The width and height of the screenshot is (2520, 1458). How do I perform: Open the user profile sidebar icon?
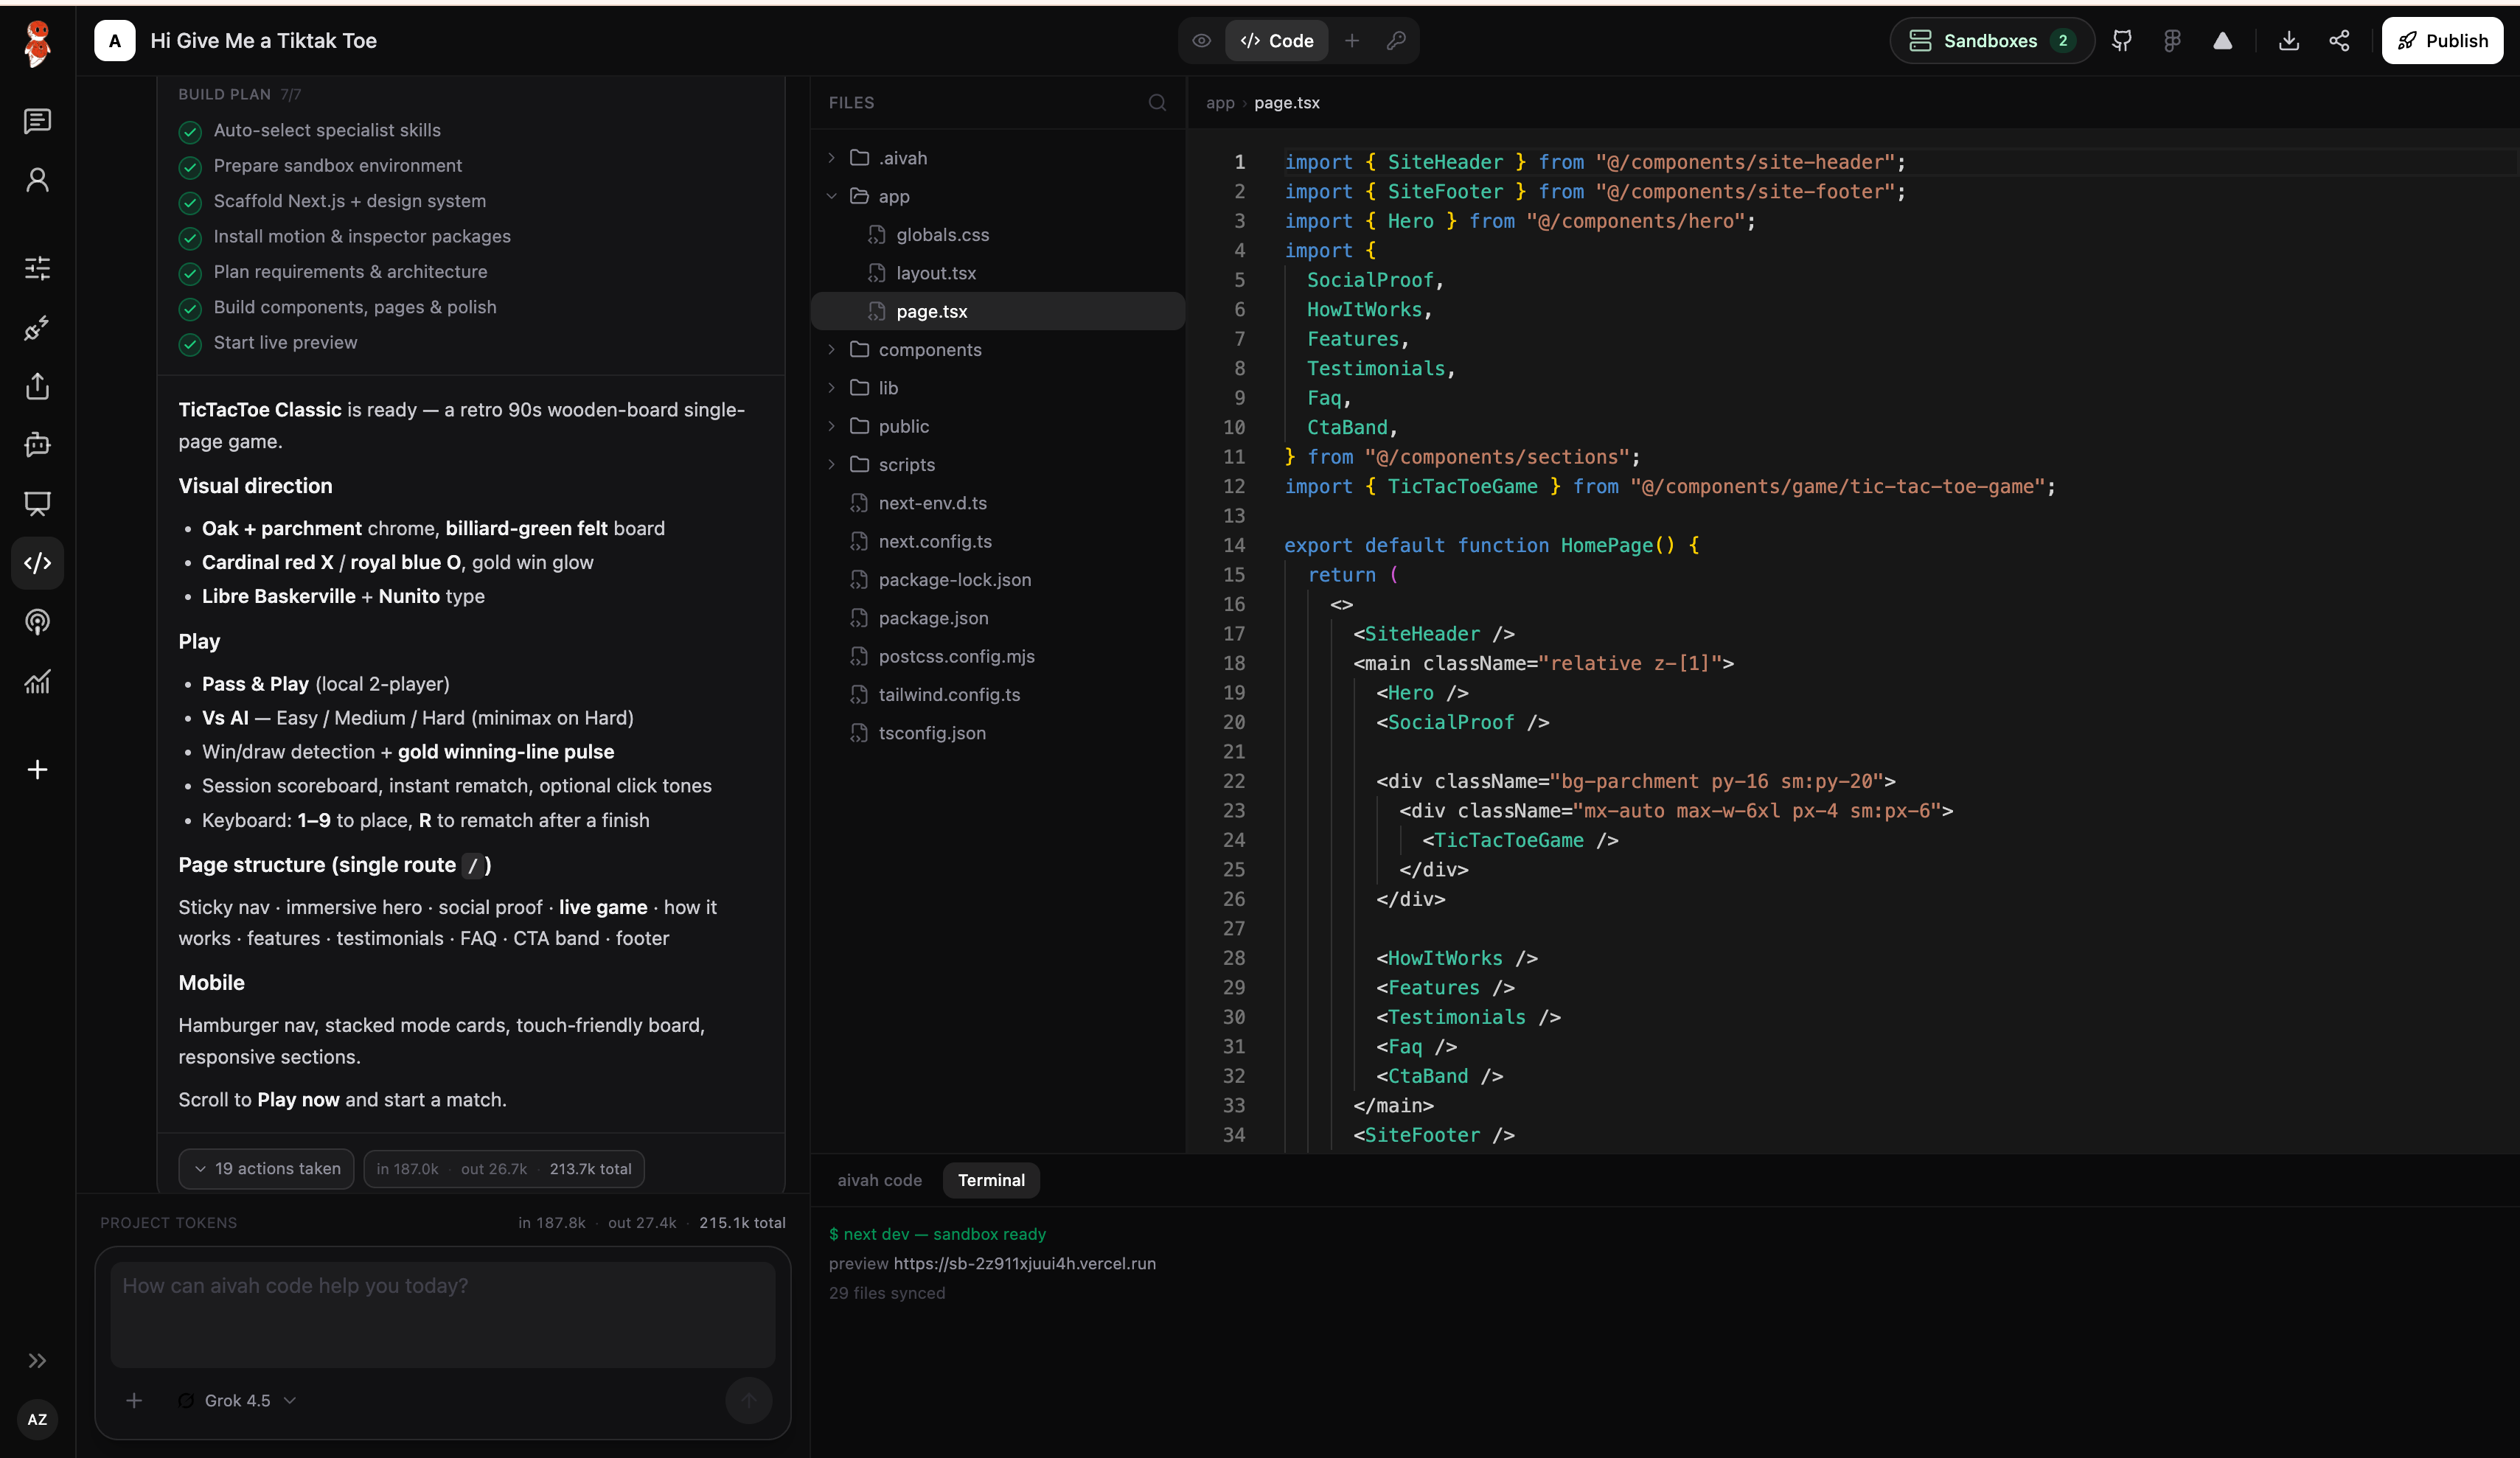coord(38,180)
